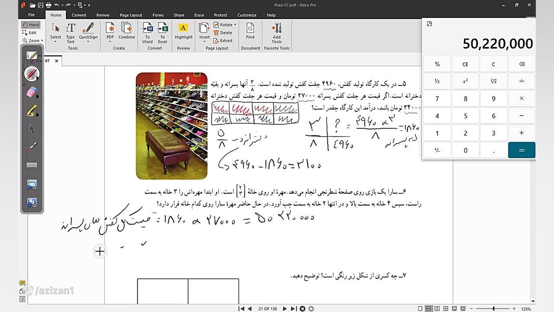This screenshot has width=554, height=312.
Task: Click the zoom slider in status bar
Action: coord(494,309)
